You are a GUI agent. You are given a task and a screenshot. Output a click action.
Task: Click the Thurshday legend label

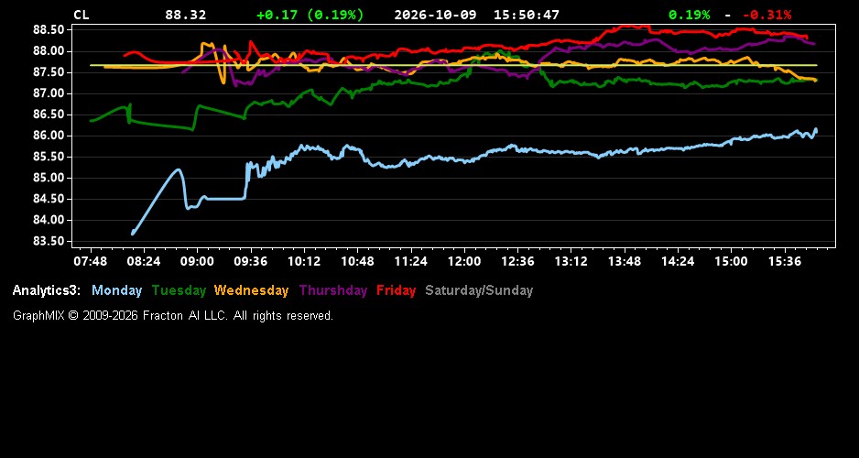tap(333, 291)
